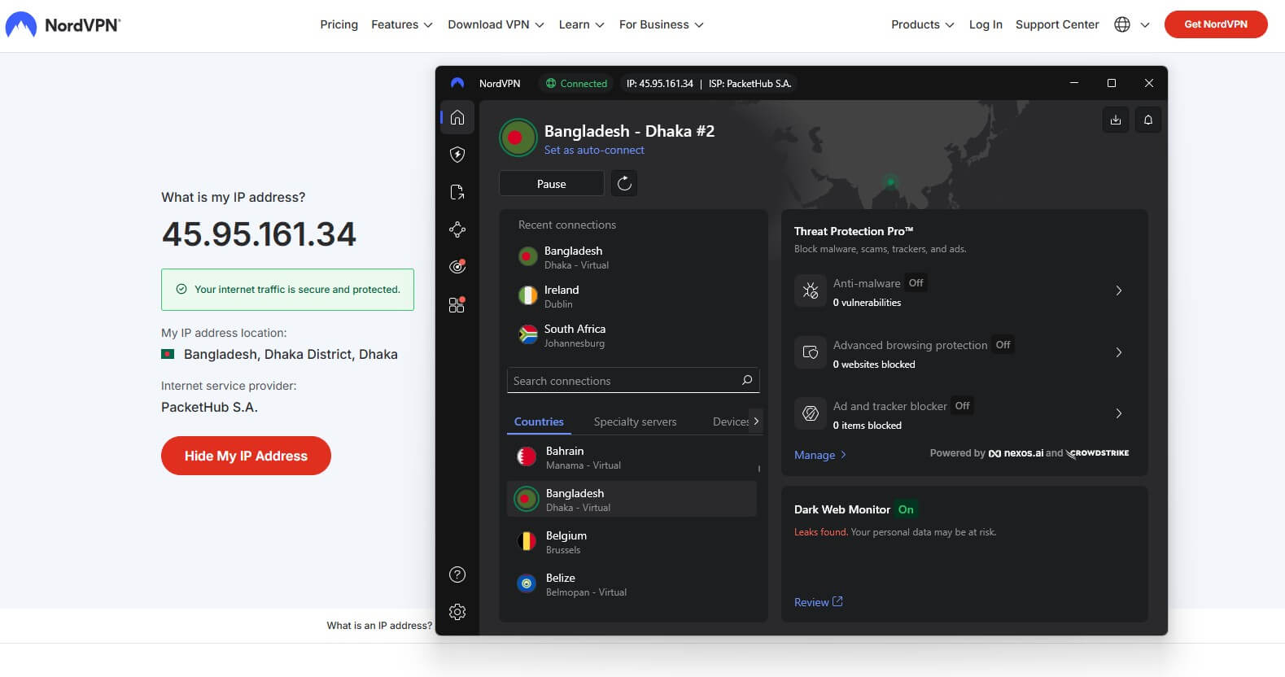The height and width of the screenshot is (677, 1285).
Task: Click the green server dot on map
Action: click(891, 181)
